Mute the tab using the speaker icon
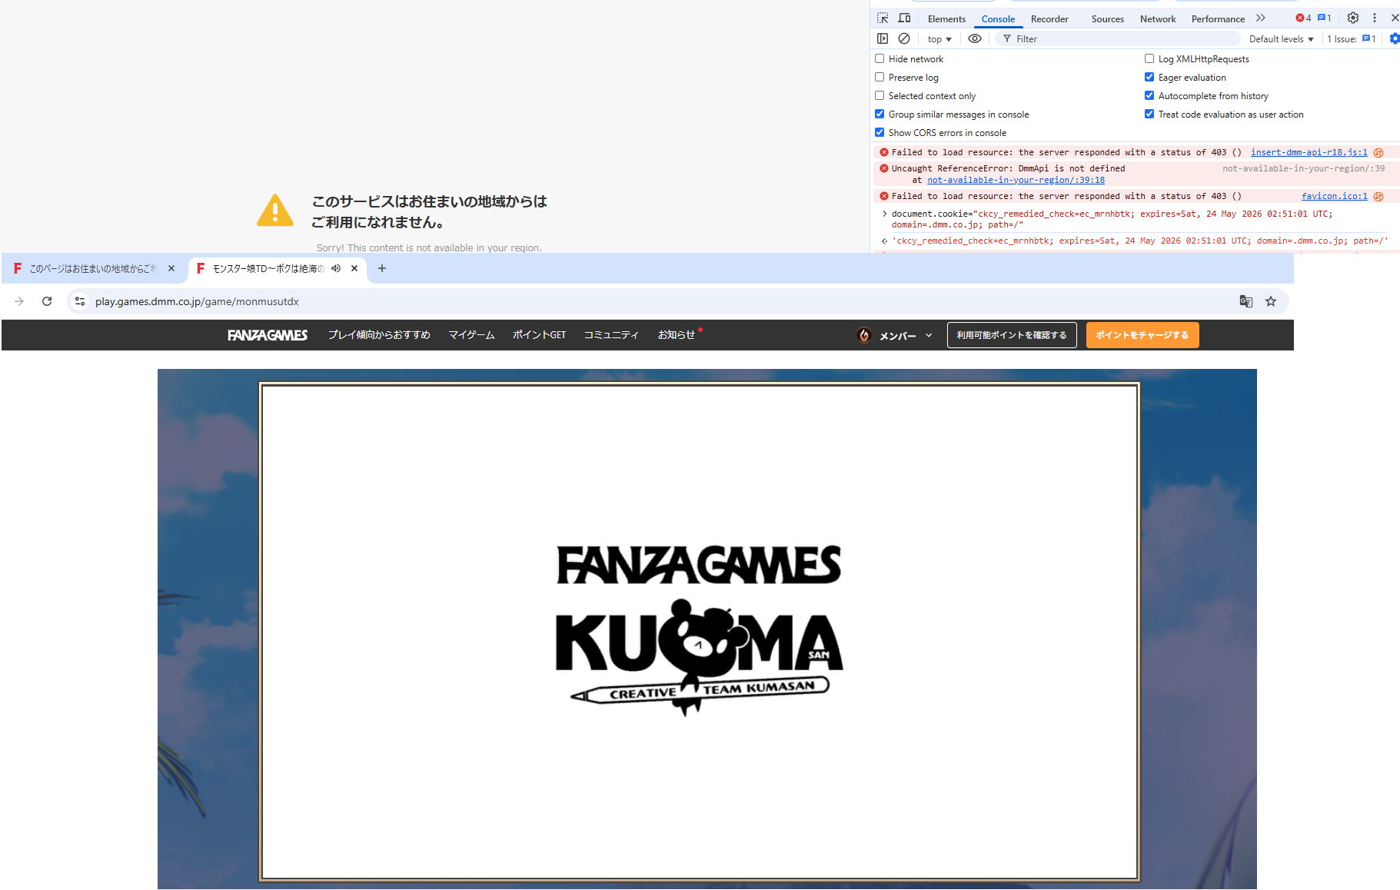Image resolution: width=1400 pixels, height=890 pixels. 336,268
